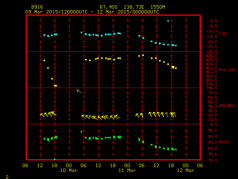Click the -10.0 temperature tick value

tap(212, 31)
